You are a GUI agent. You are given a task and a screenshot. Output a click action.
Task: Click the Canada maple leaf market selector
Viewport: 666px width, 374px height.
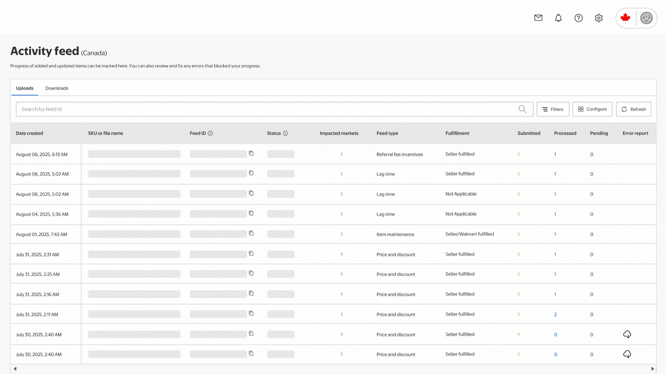click(625, 18)
